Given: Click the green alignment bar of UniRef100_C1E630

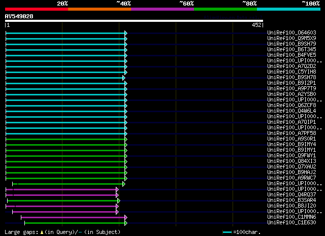Looking at the screenshot, I should [x=75, y=223].
